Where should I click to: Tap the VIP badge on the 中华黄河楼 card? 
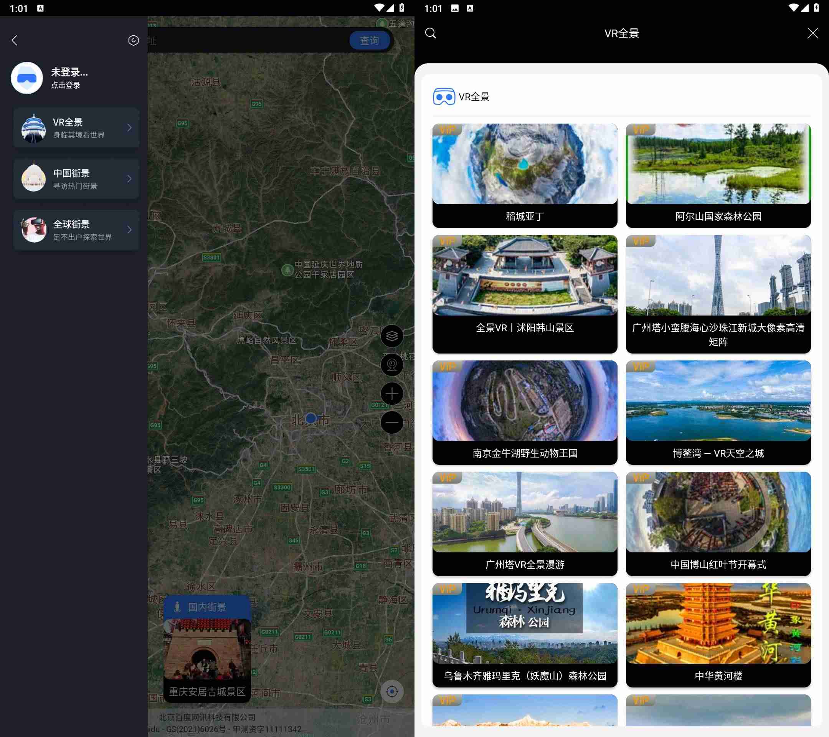641,589
